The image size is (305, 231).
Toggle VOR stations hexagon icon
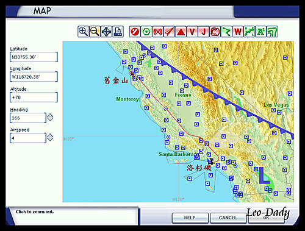[146, 32]
